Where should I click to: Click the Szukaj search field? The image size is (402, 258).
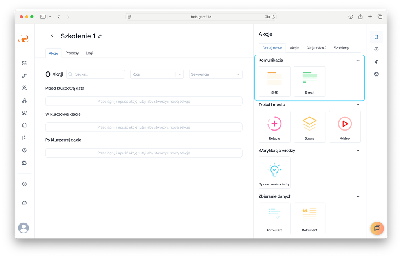coord(99,74)
